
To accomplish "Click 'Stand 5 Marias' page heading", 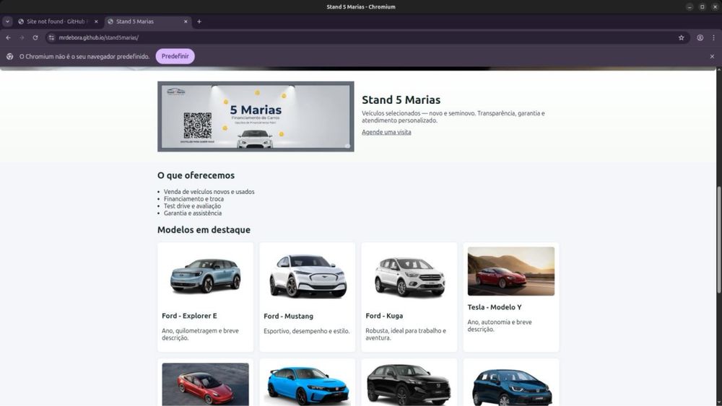I will [401, 100].
